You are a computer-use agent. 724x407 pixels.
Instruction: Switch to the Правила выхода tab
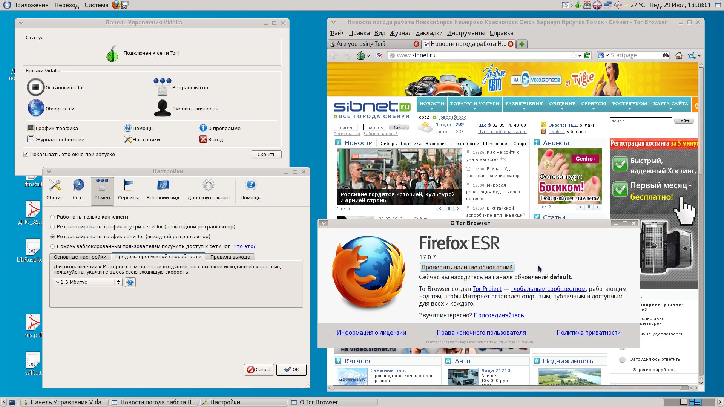[x=230, y=257]
